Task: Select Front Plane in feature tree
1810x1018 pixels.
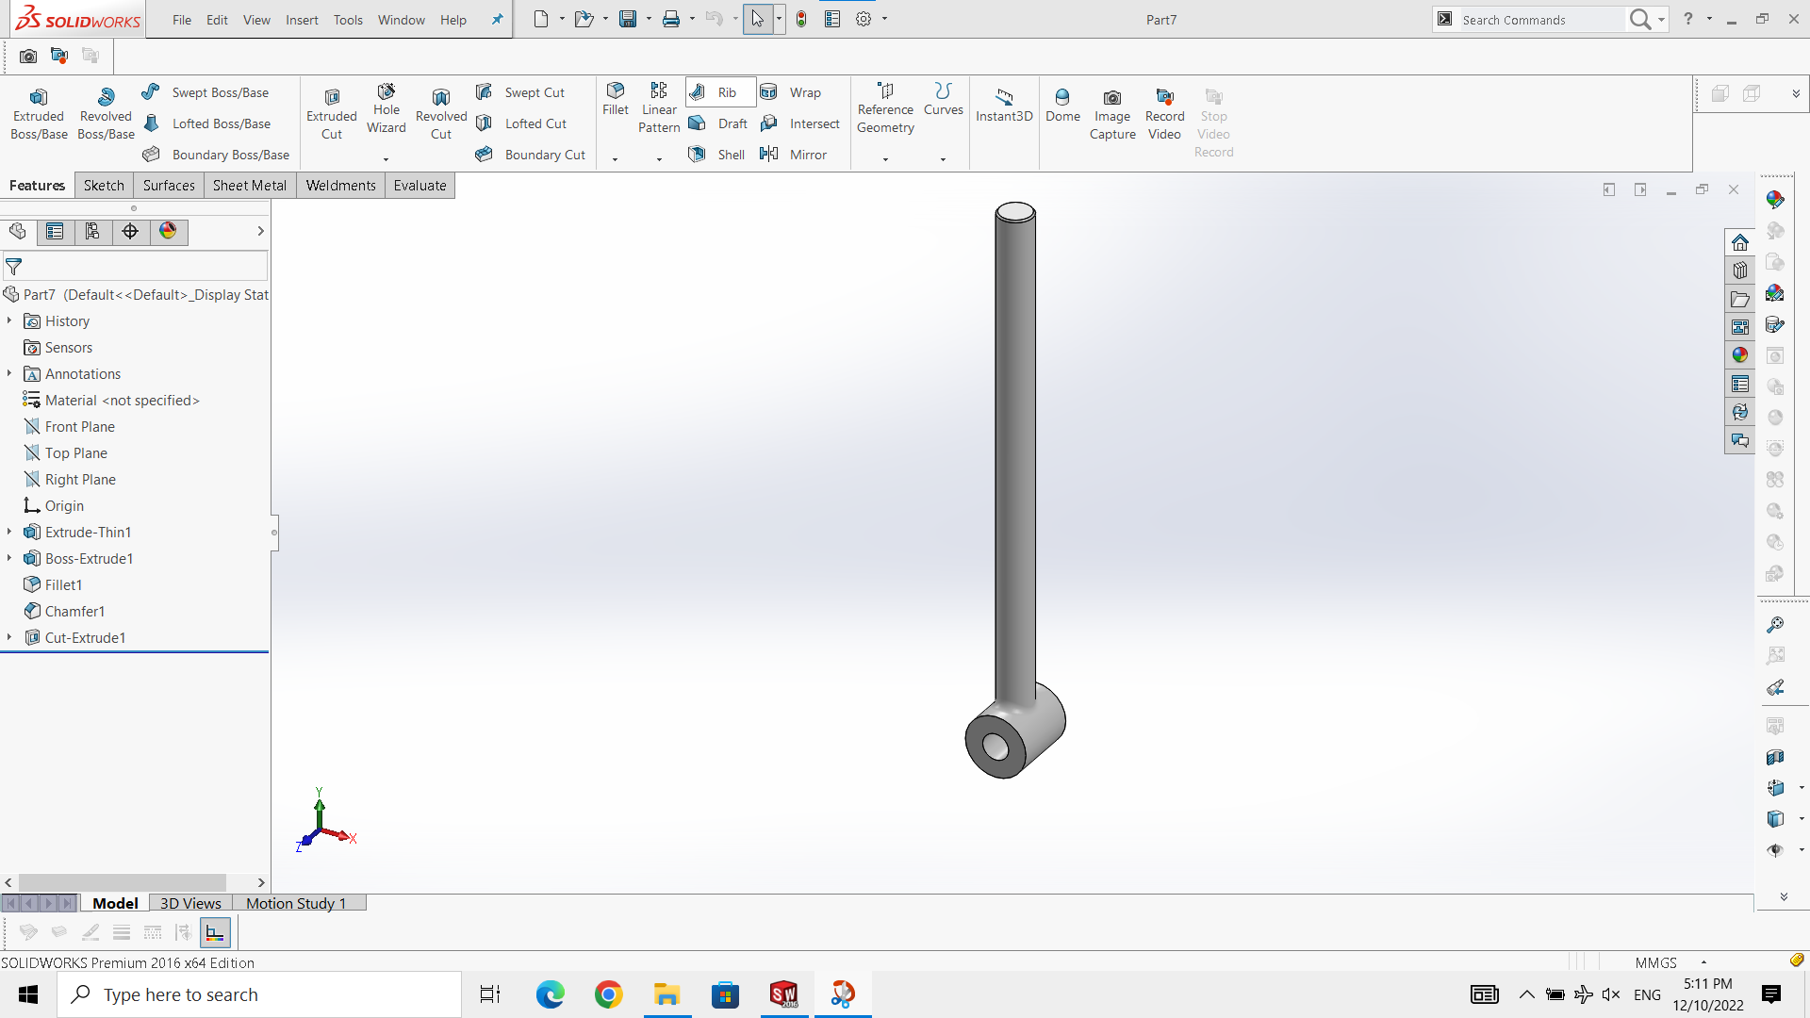Action: [70, 427]
